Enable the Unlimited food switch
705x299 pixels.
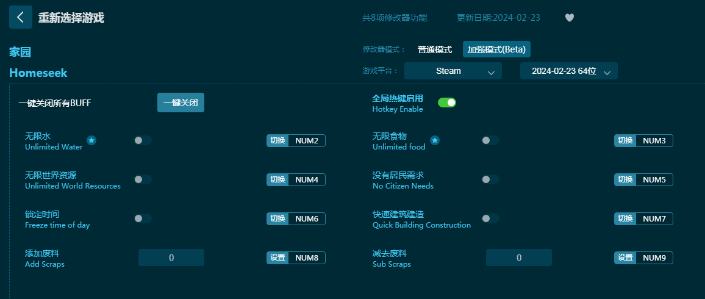click(x=490, y=140)
